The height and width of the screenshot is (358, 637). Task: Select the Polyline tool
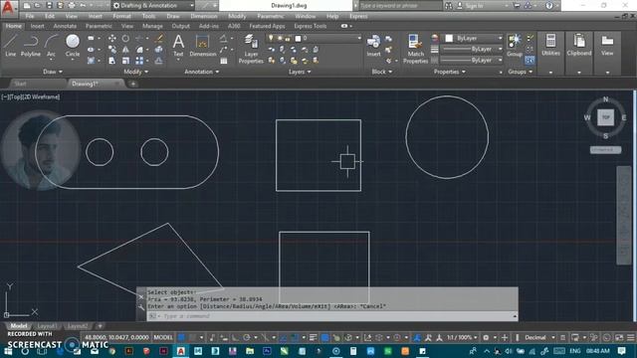point(31,45)
